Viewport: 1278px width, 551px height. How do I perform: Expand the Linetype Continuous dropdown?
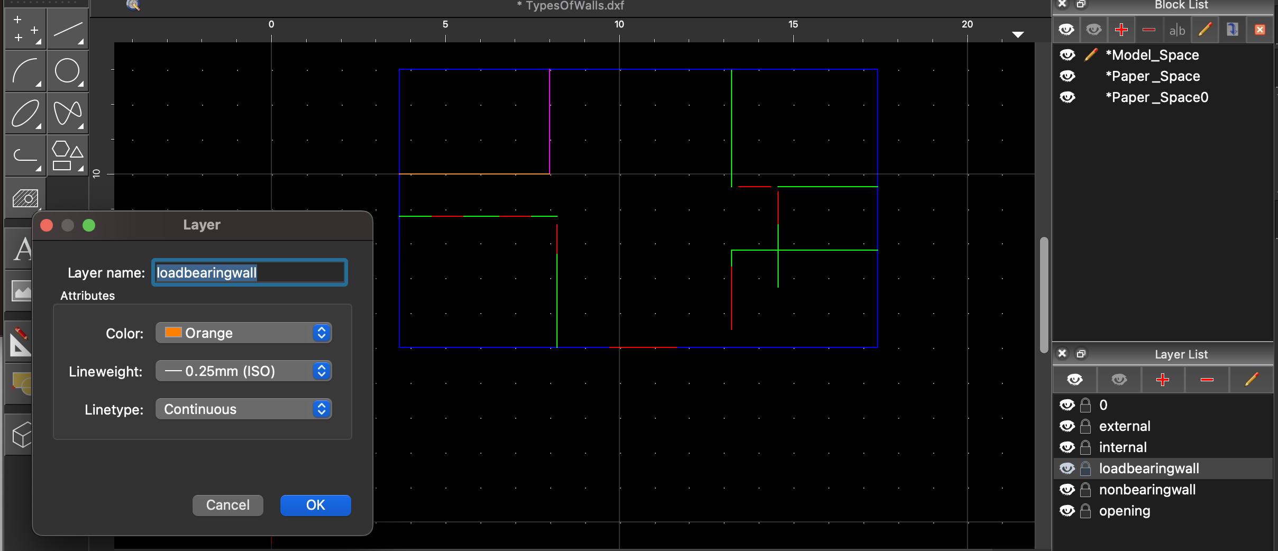pyautogui.click(x=243, y=409)
